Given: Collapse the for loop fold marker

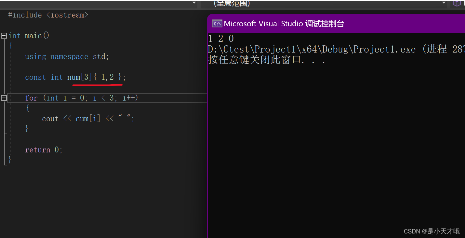Looking at the screenshot, I should click(x=4, y=98).
